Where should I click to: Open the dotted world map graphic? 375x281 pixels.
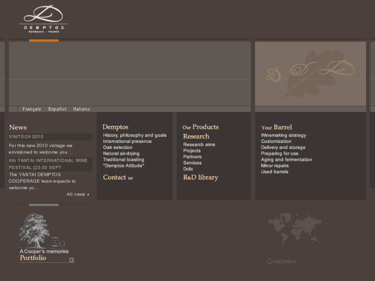click(x=295, y=228)
